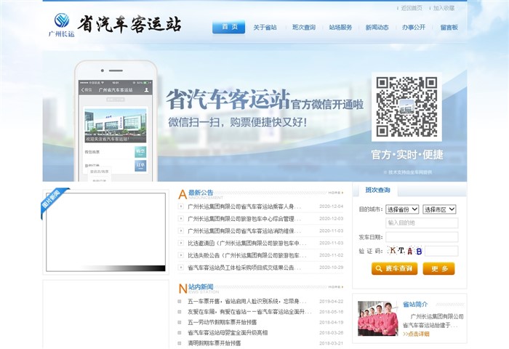Image resolution: width=509 pixels, height=349 pixels.
Task: Focus the 验证码 input field
Action: [441, 251]
